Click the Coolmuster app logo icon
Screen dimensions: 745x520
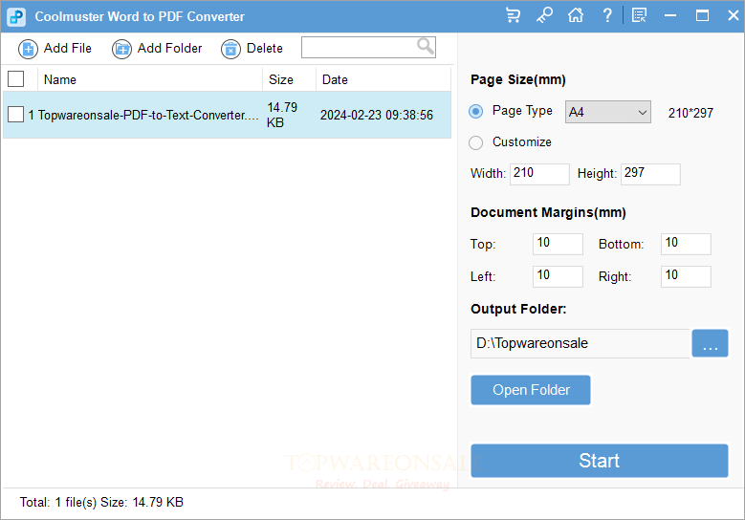click(x=16, y=16)
